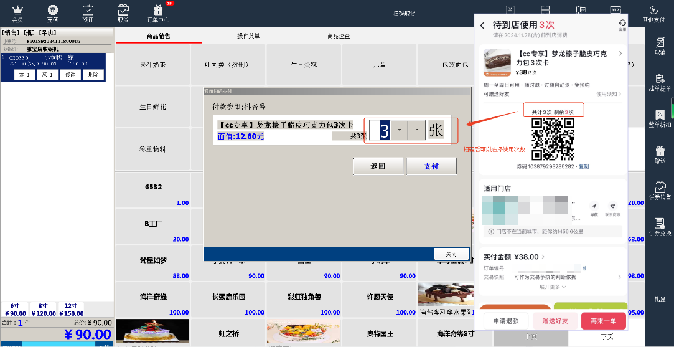This screenshot has height=347, width=674.
Task: Click the 挂单提单 hold order icon
Action: (x=660, y=82)
